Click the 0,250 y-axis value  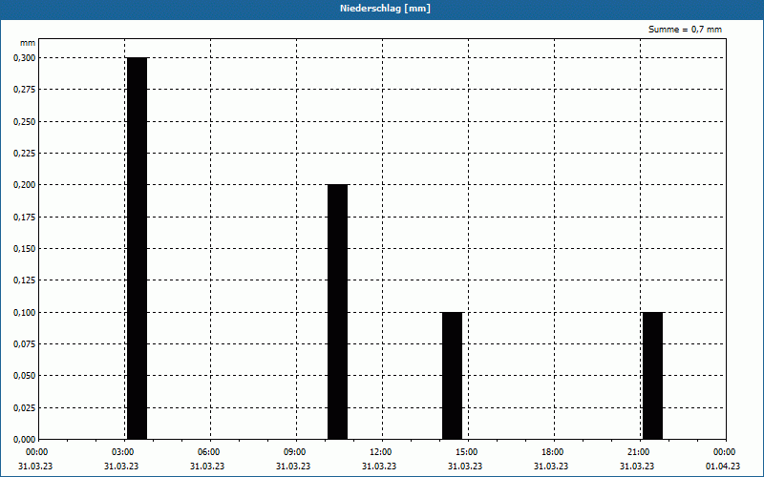click(x=25, y=122)
